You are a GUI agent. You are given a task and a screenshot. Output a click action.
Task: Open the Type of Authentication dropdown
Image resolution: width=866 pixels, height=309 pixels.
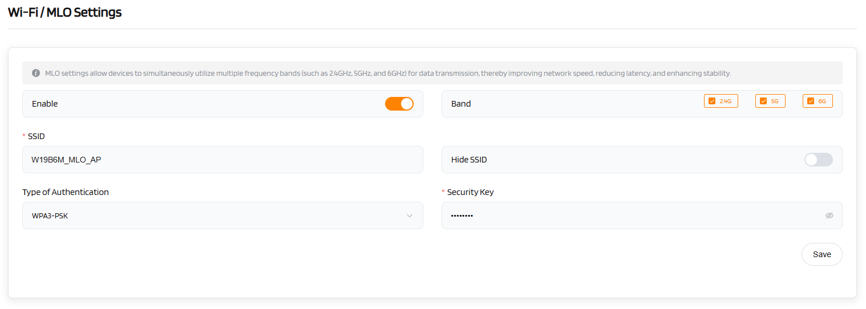click(222, 216)
